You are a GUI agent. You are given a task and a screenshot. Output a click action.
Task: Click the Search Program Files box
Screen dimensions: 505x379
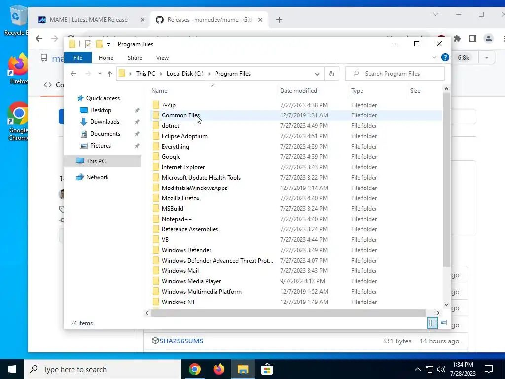[395, 74]
